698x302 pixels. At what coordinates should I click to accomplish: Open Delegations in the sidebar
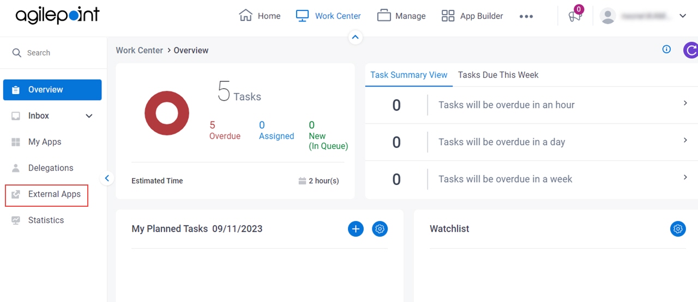point(52,168)
